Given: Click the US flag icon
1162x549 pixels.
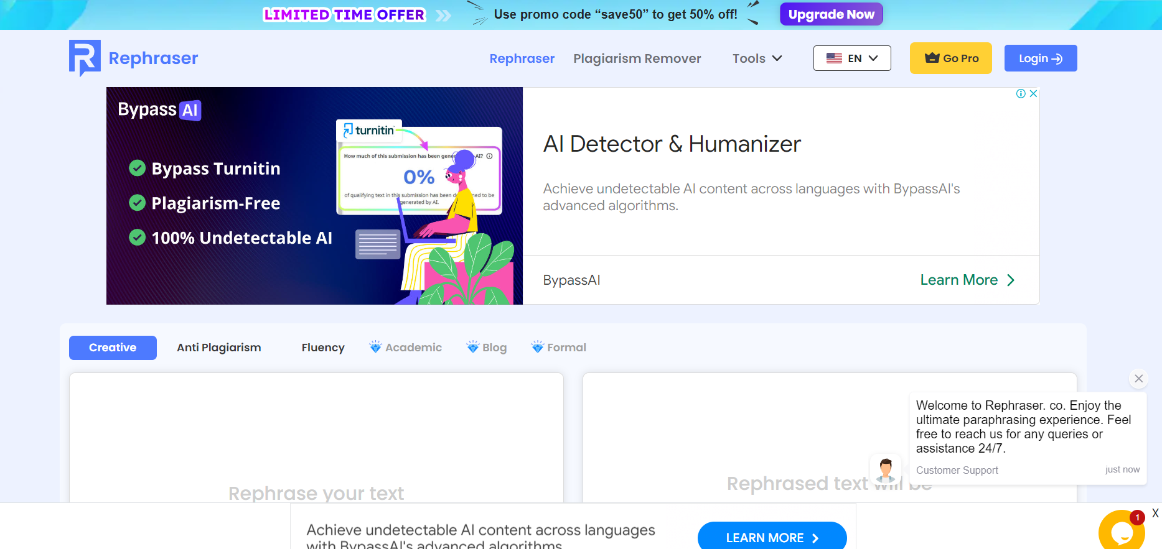Looking at the screenshot, I should tap(834, 58).
